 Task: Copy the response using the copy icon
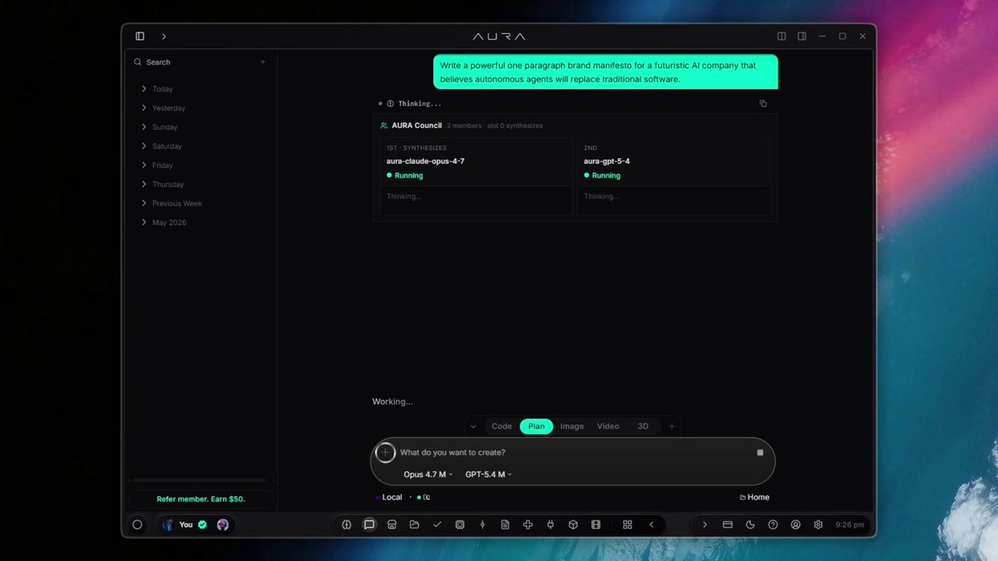coord(763,104)
